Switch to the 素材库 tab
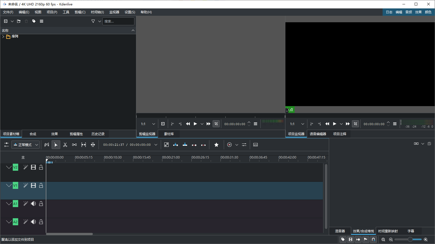The height and width of the screenshot is (244, 435). coord(169,134)
